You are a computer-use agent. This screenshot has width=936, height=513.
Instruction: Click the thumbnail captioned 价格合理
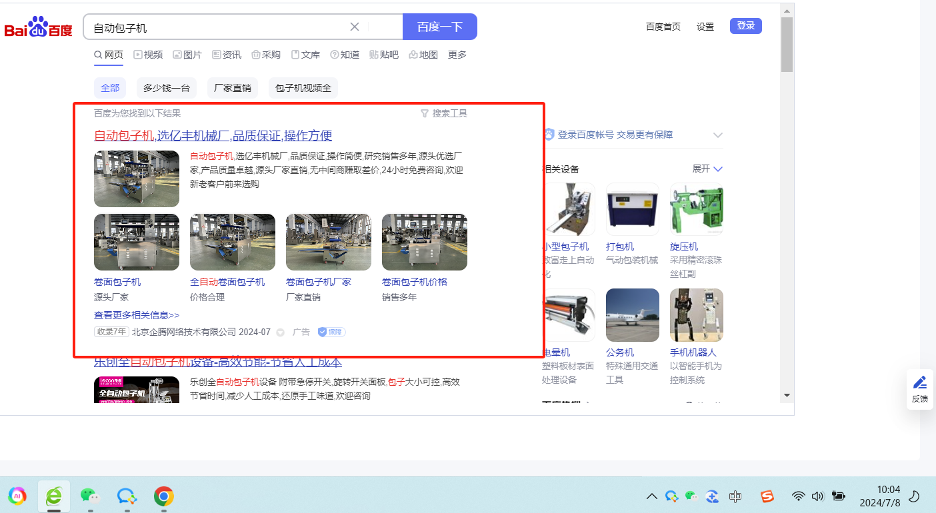point(233,242)
